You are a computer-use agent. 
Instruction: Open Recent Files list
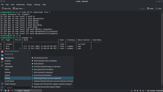(x=18, y=54)
